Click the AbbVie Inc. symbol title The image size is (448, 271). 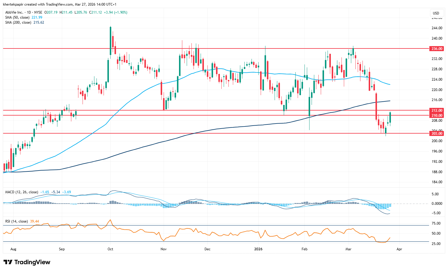14,12
